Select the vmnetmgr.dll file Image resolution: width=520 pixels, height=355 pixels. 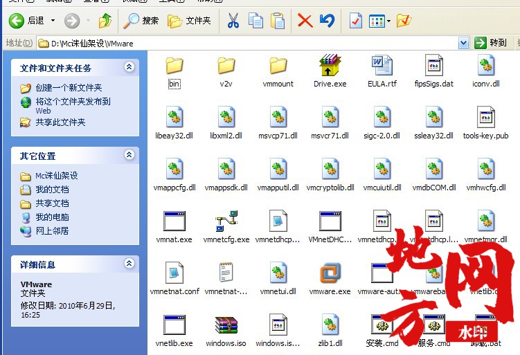pyautogui.click(x=486, y=228)
